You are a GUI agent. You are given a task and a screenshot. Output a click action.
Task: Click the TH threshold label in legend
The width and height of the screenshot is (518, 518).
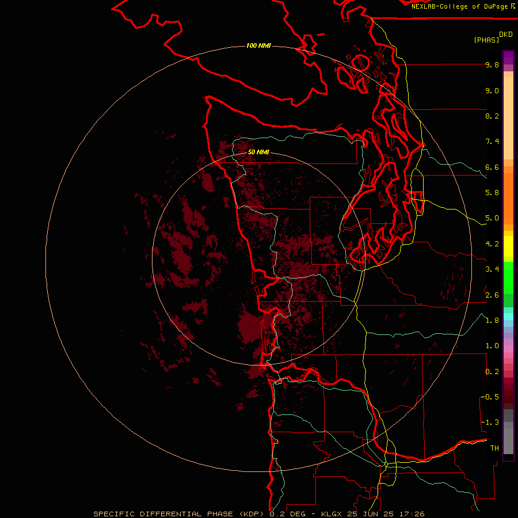coord(494,448)
